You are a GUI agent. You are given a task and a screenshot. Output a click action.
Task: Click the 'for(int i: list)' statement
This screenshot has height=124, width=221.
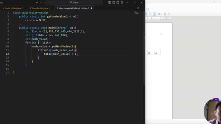[38, 43]
